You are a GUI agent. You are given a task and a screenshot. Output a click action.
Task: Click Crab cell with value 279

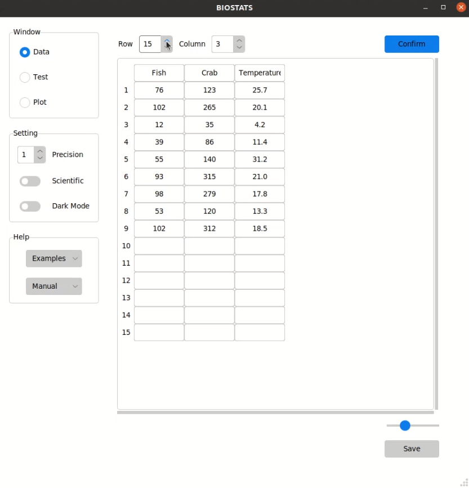pos(209,194)
